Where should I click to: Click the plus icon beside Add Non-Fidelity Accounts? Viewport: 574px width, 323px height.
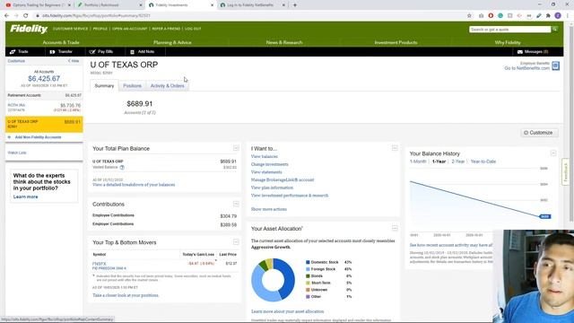click(x=10, y=137)
